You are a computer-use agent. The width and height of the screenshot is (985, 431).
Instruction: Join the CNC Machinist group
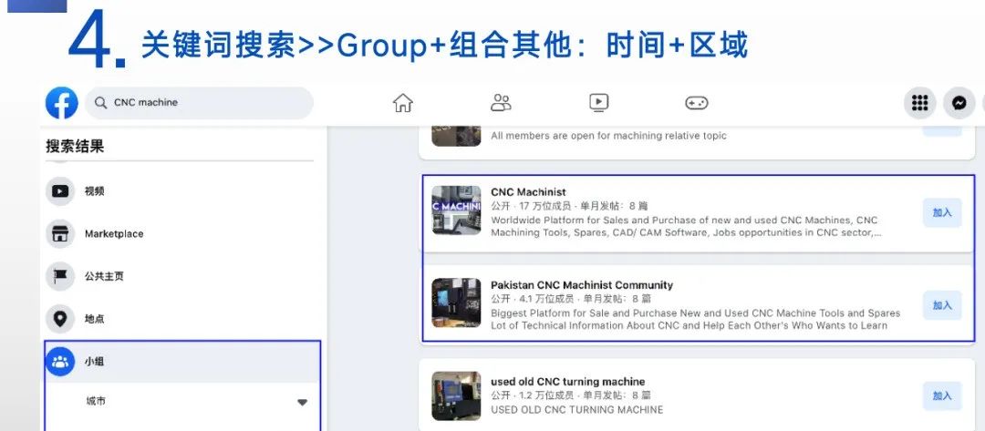pyautogui.click(x=942, y=212)
